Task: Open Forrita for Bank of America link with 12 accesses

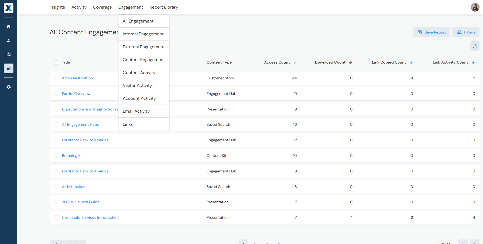Action: (85, 140)
